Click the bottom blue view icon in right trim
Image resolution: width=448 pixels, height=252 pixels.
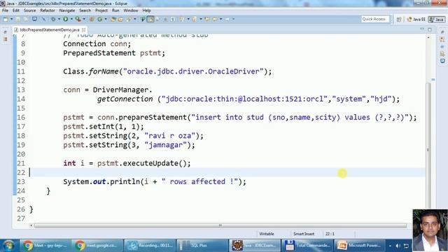pos(442,61)
